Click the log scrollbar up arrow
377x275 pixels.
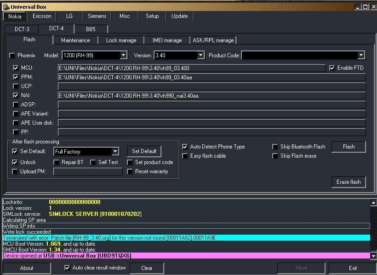pyautogui.click(x=373, y=203)
